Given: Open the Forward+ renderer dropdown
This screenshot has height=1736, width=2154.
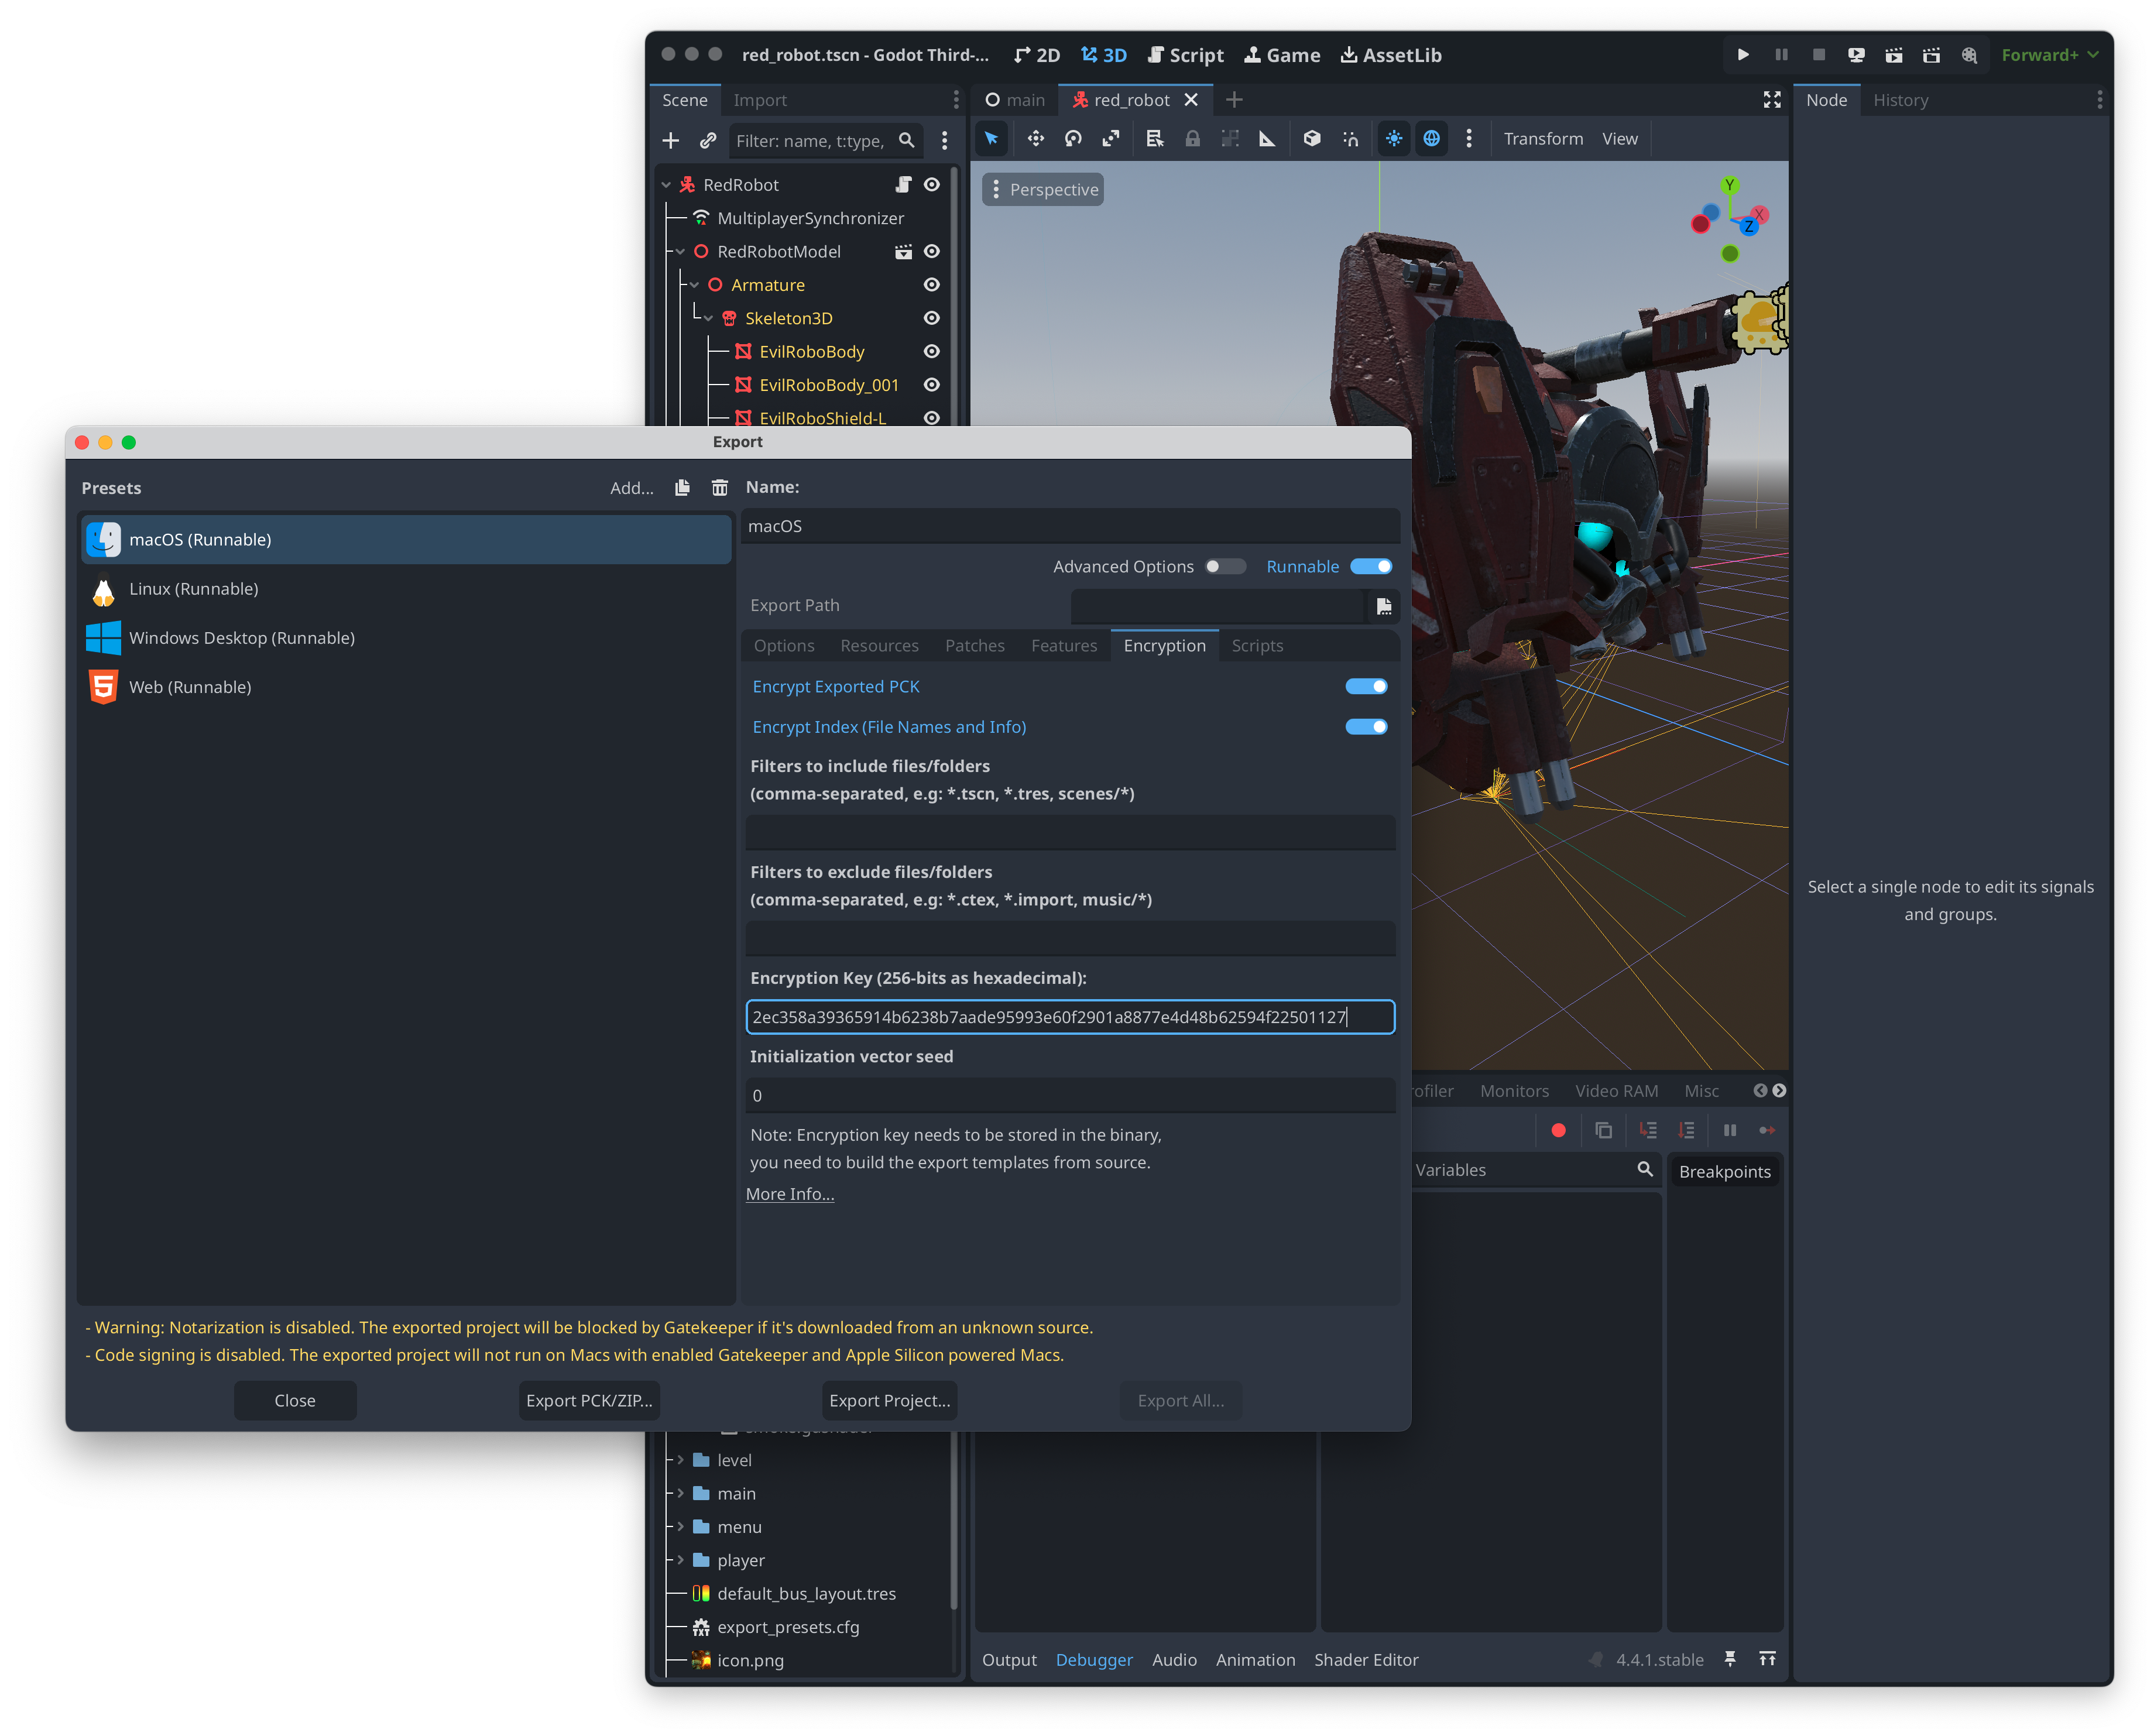Looking at the screenshot, I should pos(2049,55).
